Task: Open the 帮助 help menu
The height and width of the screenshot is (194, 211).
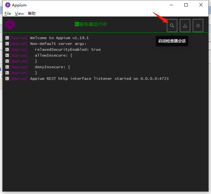Action: pyautogui.click(x=32, y=14)
